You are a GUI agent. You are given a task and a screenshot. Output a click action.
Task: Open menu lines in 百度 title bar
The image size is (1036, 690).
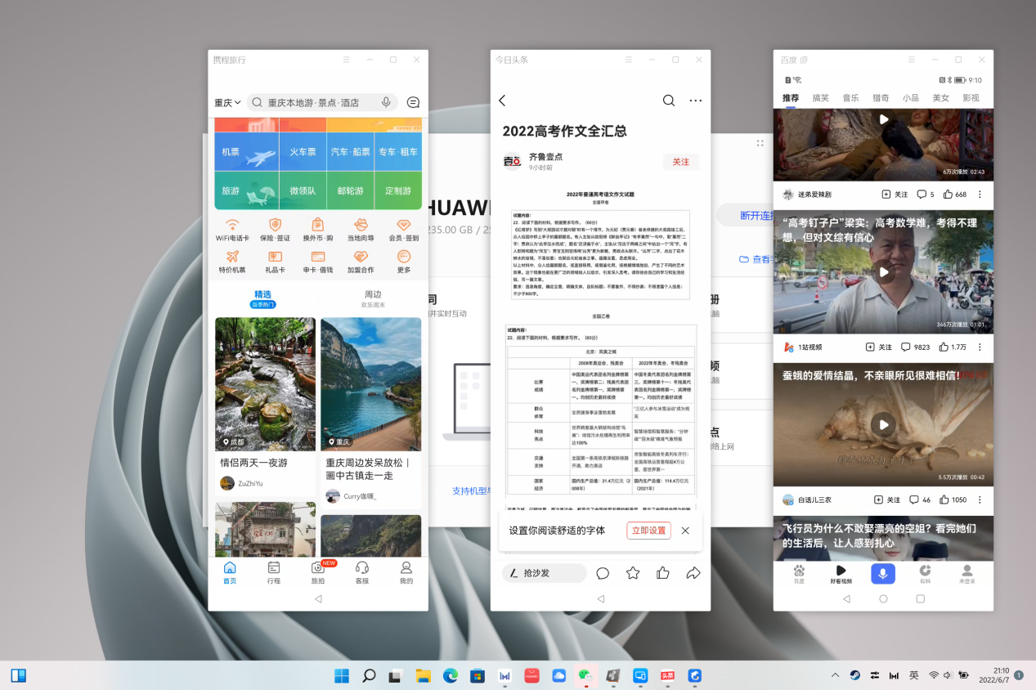coord(912,60)
